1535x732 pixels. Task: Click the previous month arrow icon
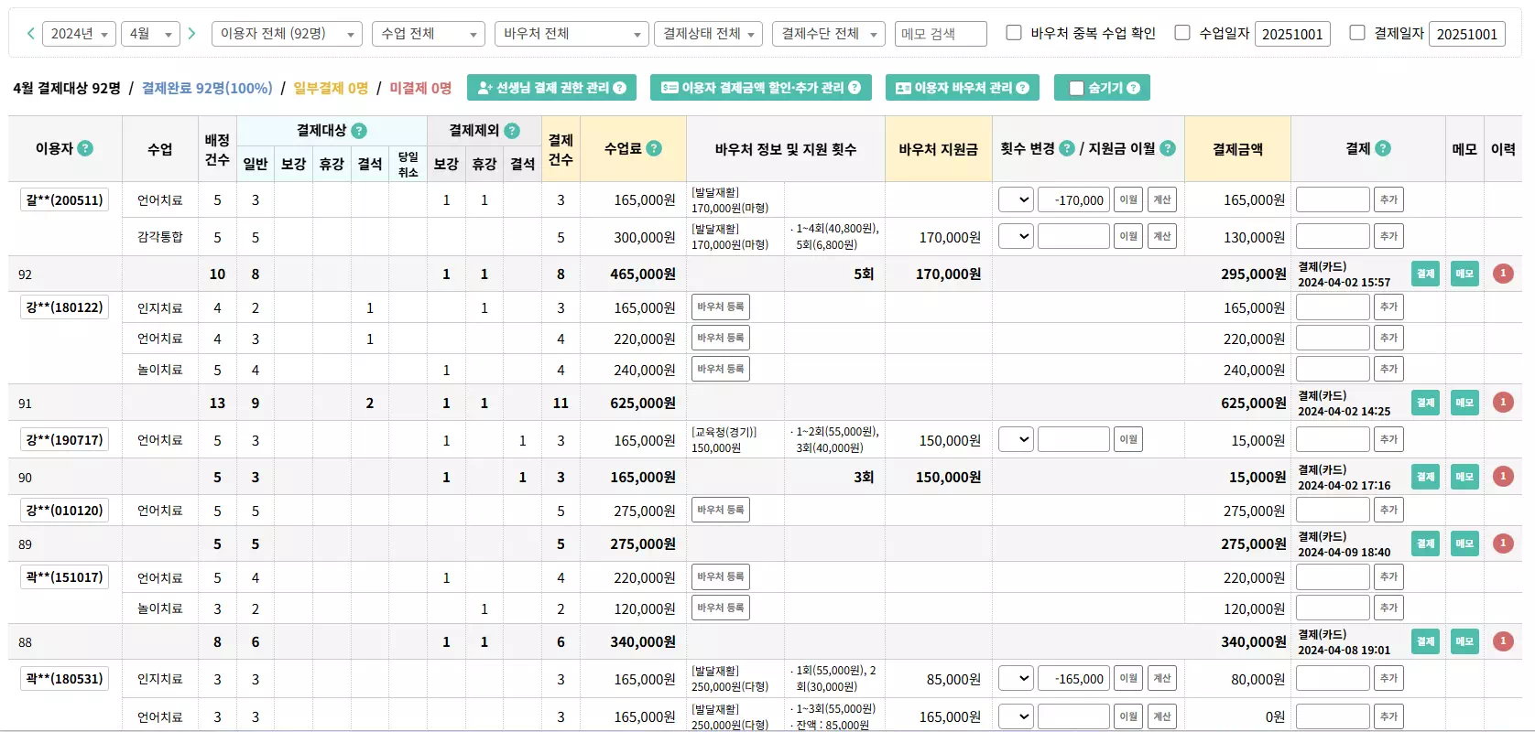[31, 34]
